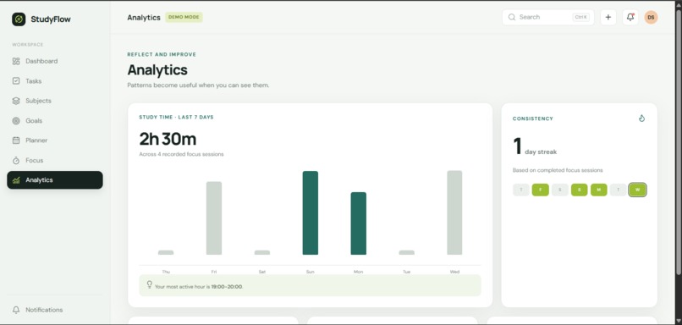Click the 'REFLECT AND IMPROVE' label
The image size is (682, 325).
[162, 55]
